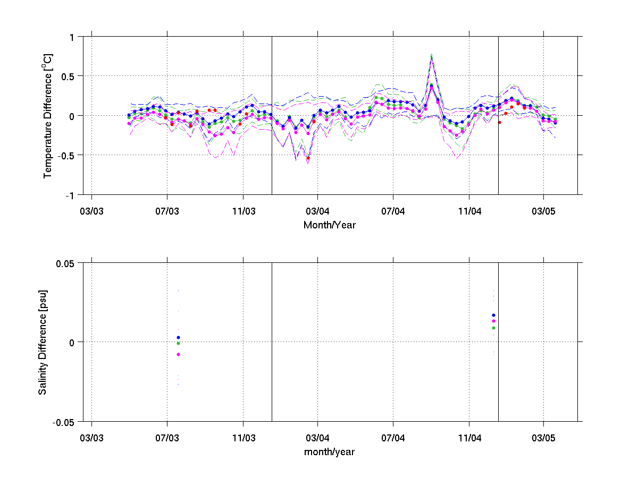Select the "1" tick label on the temperature axis
The image size is (638, 478).
click(x=72, y=37)
